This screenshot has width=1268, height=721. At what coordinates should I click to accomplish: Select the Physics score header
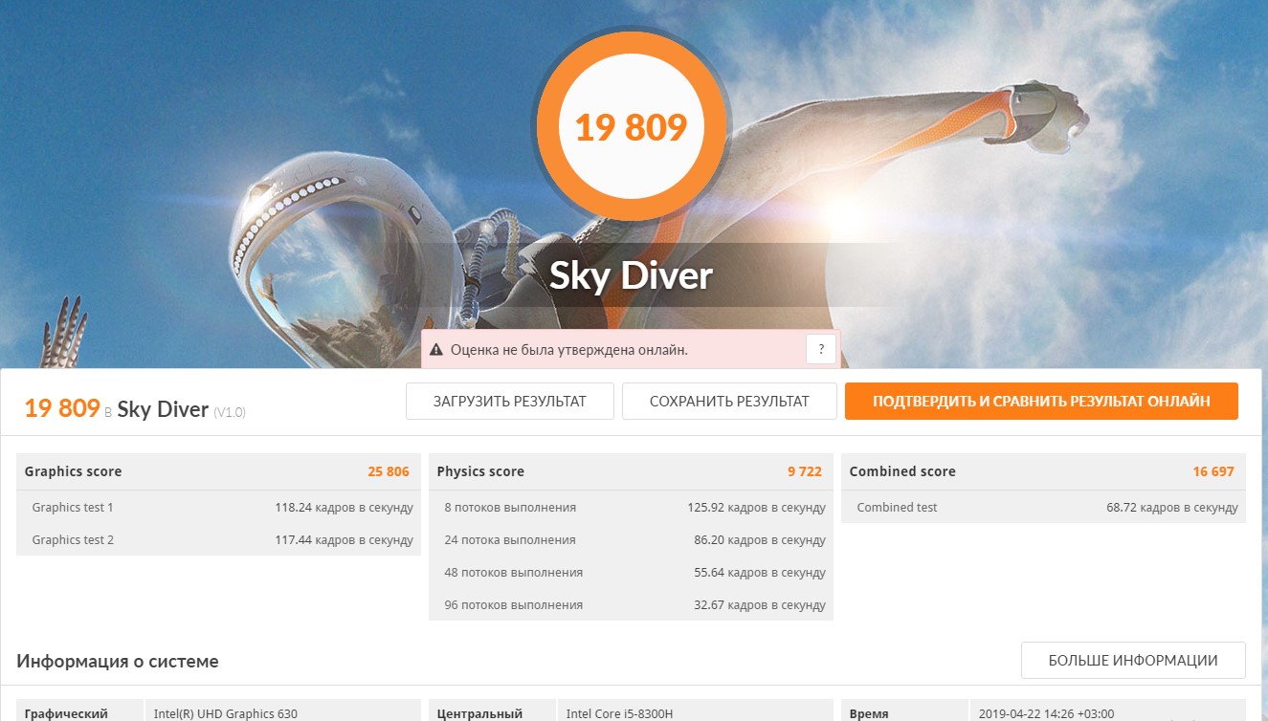click(631, 471)
